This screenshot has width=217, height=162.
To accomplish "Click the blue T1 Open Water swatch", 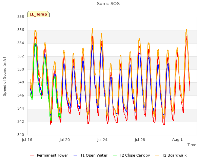I will click(75, 156).
